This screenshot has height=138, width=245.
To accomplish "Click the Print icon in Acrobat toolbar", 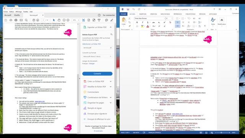I will [16, 20].
